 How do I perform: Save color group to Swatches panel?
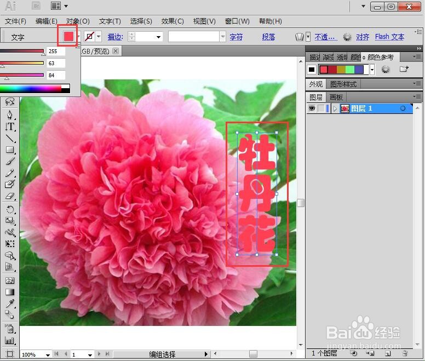404,69
